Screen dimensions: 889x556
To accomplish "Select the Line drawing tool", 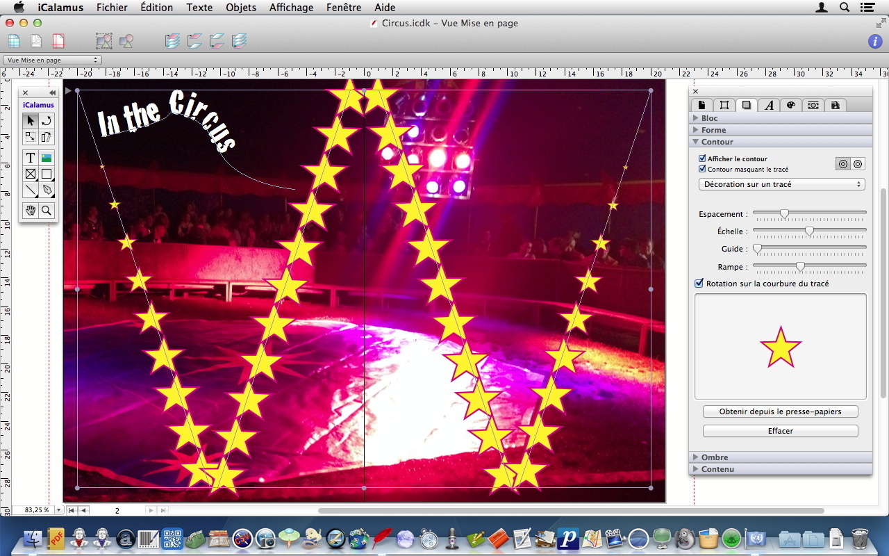I will pyautogui.click(x=31, y=190).
